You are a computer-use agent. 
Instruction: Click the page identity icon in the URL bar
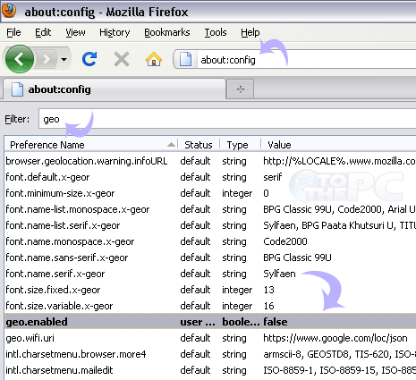click(x=185, y=59)
